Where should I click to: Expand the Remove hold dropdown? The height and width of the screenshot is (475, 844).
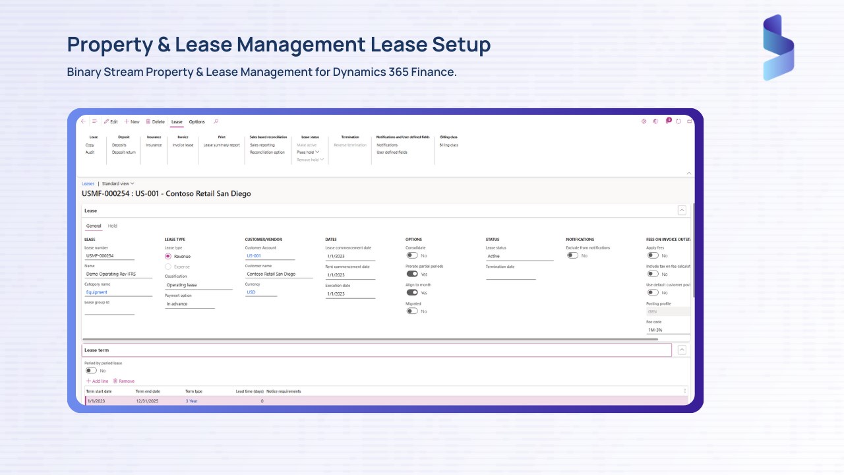point(311,160)
